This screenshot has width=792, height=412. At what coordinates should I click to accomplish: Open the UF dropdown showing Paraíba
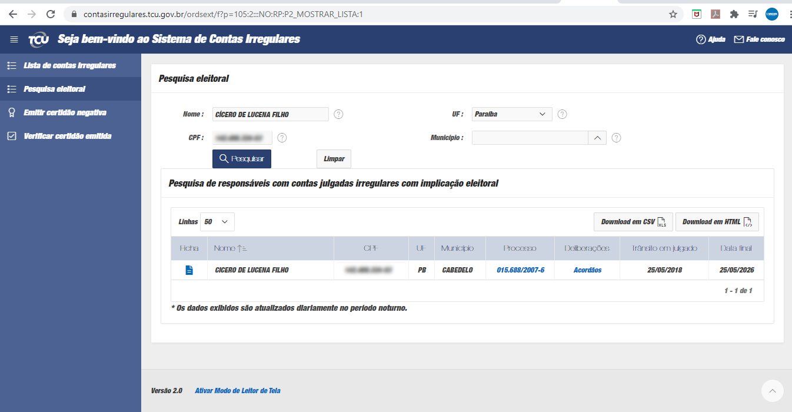(511, 114)
